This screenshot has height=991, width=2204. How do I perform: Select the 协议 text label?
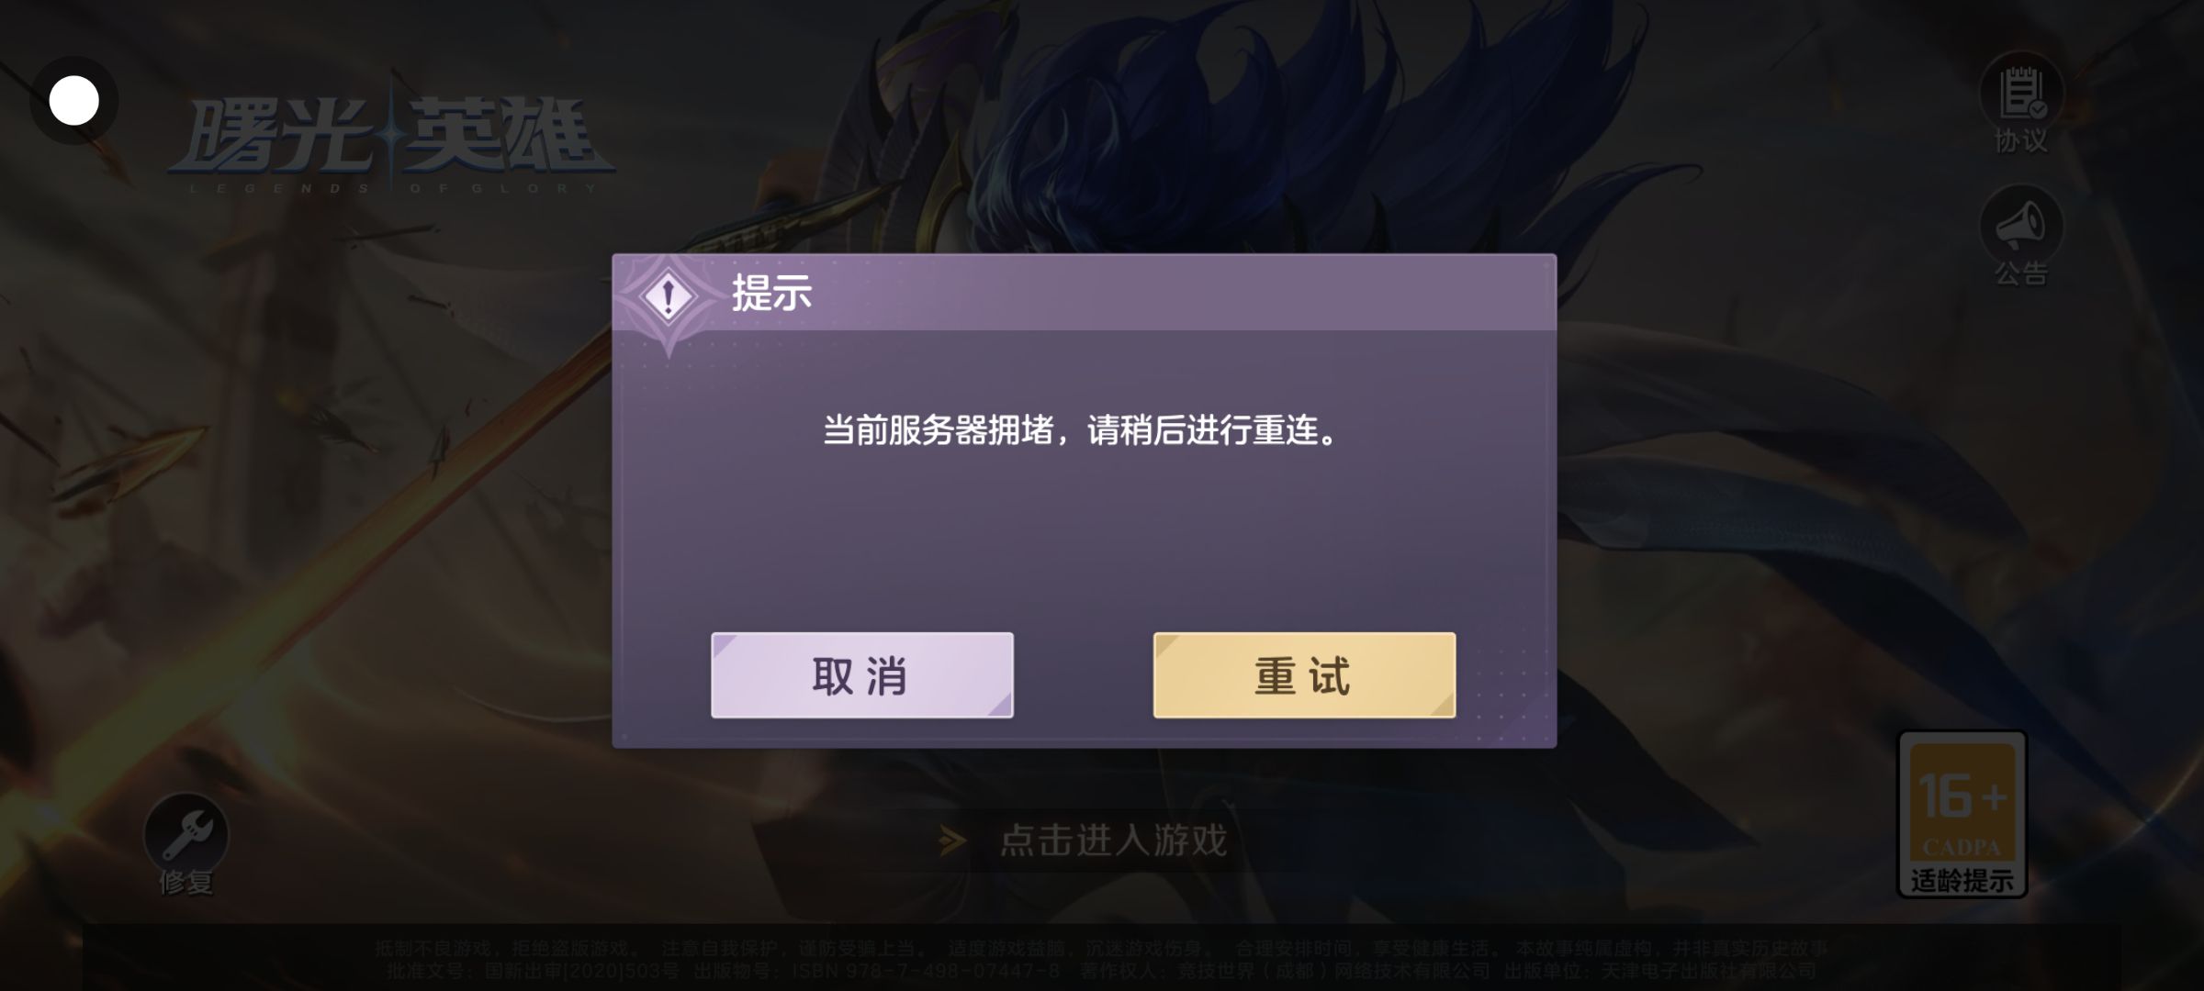(2021, 140)
